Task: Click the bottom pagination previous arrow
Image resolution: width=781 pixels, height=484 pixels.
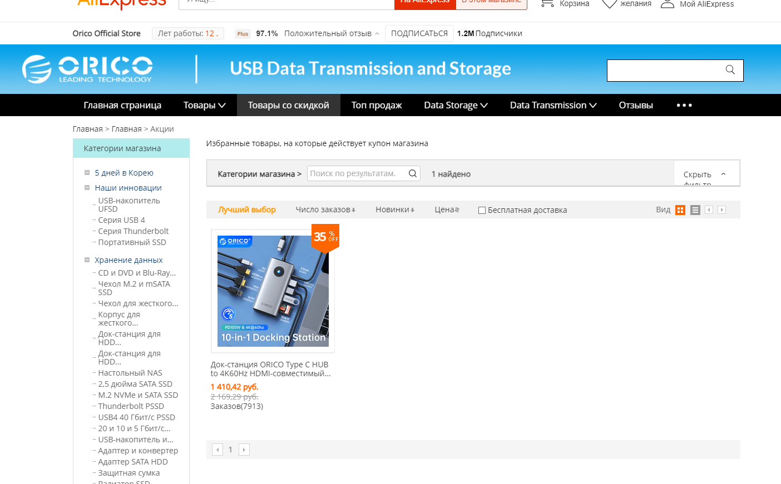Action: coord(218,450)
